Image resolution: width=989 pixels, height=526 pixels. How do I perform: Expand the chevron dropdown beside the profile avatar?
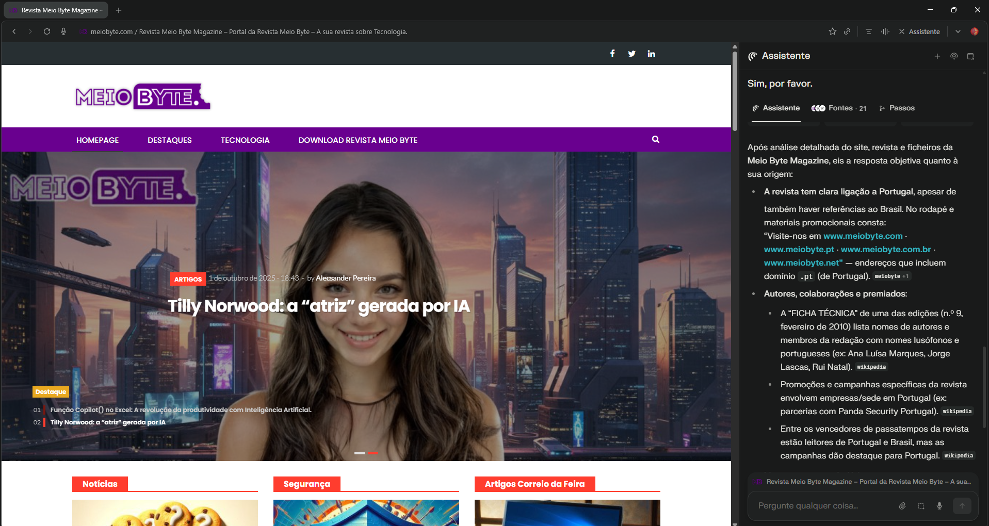pyautogui.click(x=958, y=31)
